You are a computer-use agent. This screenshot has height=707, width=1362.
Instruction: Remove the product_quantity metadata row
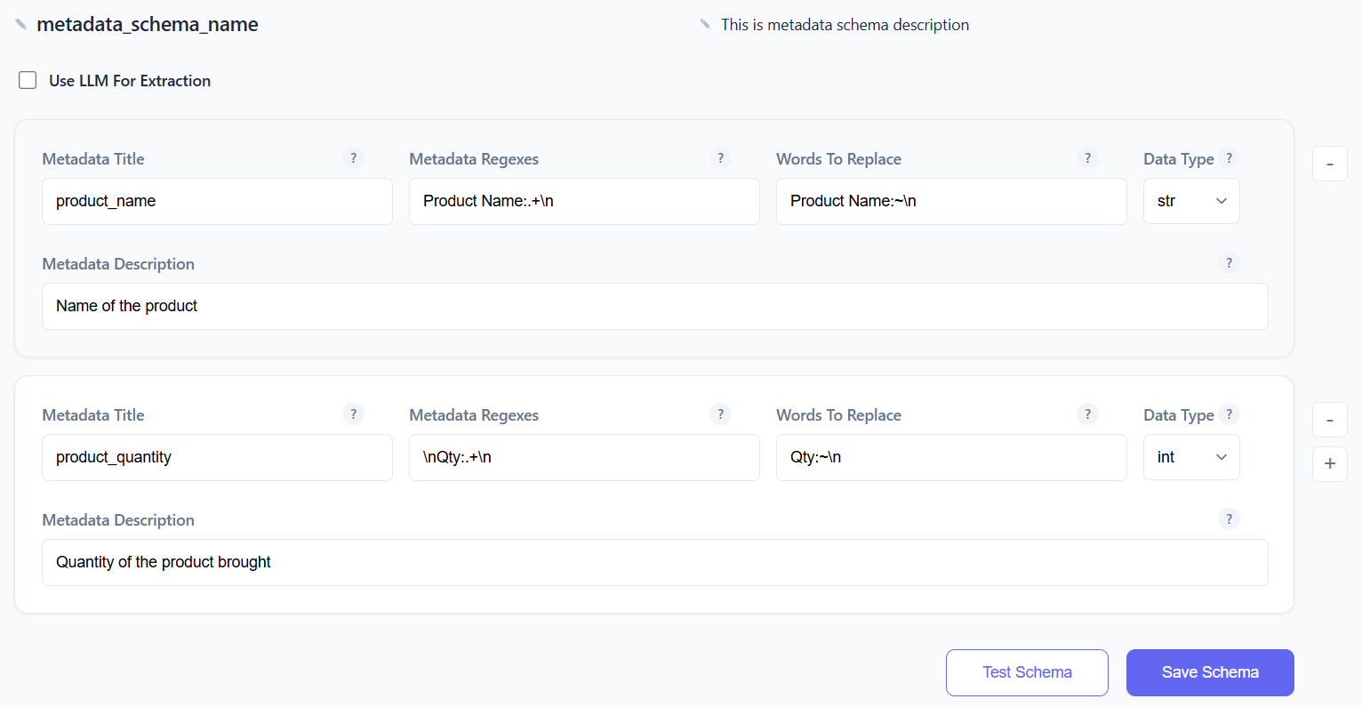1330,420
